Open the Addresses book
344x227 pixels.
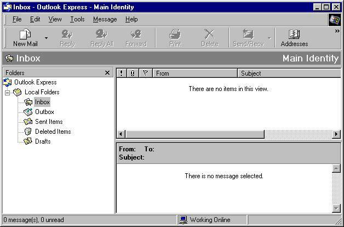point(294,38)
